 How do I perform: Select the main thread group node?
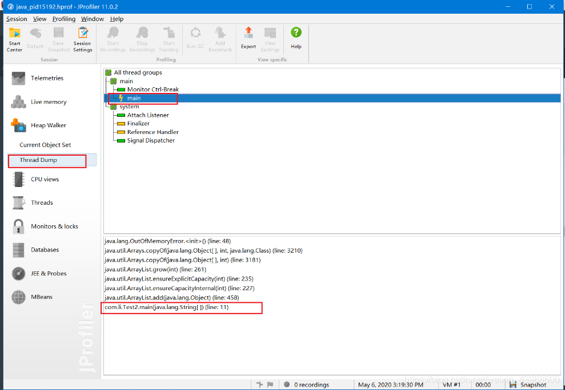click(126, 82)
